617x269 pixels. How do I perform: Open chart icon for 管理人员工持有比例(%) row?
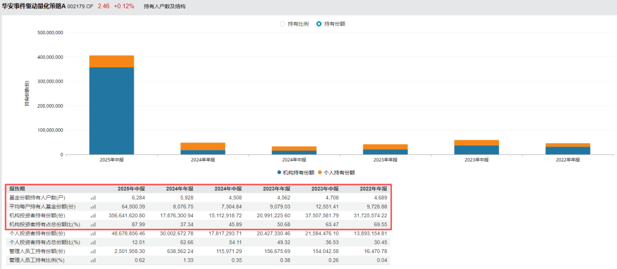click(x=93, y=260)
